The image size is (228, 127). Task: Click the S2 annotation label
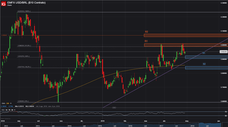coord(204,64)
